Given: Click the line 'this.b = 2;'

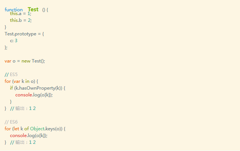Looking at the screenshot, I should coord(21,20).
